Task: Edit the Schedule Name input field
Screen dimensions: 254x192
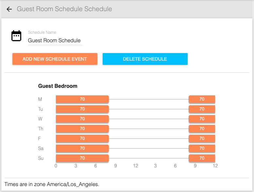Action: click(x=55, y=40)
